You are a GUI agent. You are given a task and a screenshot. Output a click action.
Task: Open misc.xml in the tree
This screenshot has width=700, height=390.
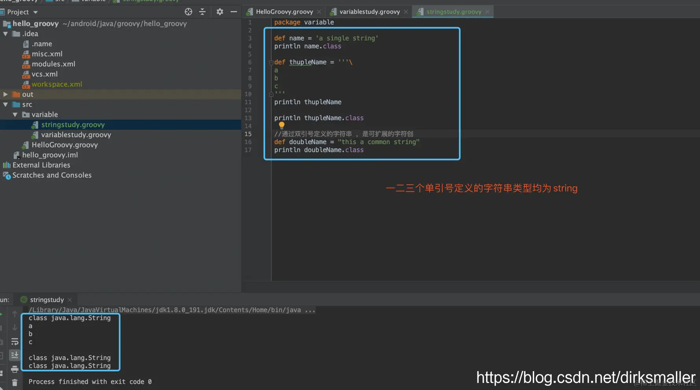click(47, 54)
